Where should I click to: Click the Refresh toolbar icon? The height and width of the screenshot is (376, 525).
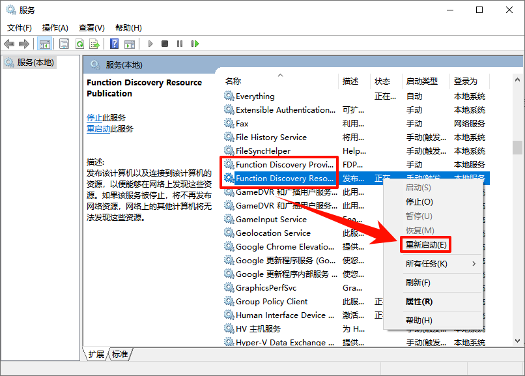tap(79, 44)
